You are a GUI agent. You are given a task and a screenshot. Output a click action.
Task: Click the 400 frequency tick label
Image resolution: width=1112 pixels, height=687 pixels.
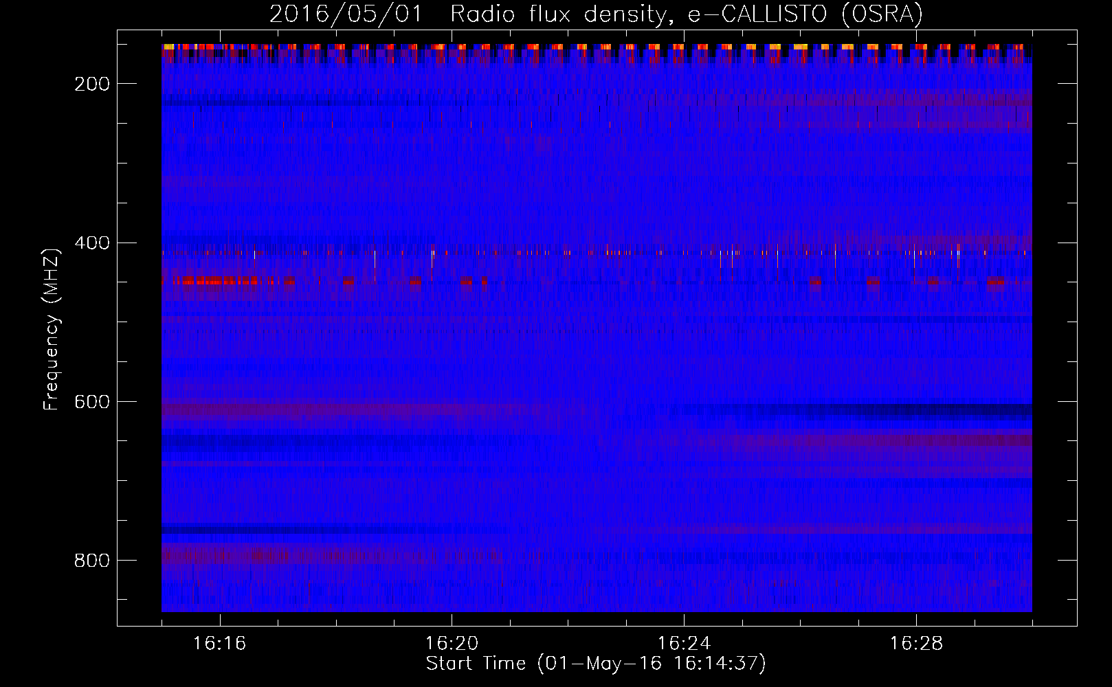pos(91,243)
